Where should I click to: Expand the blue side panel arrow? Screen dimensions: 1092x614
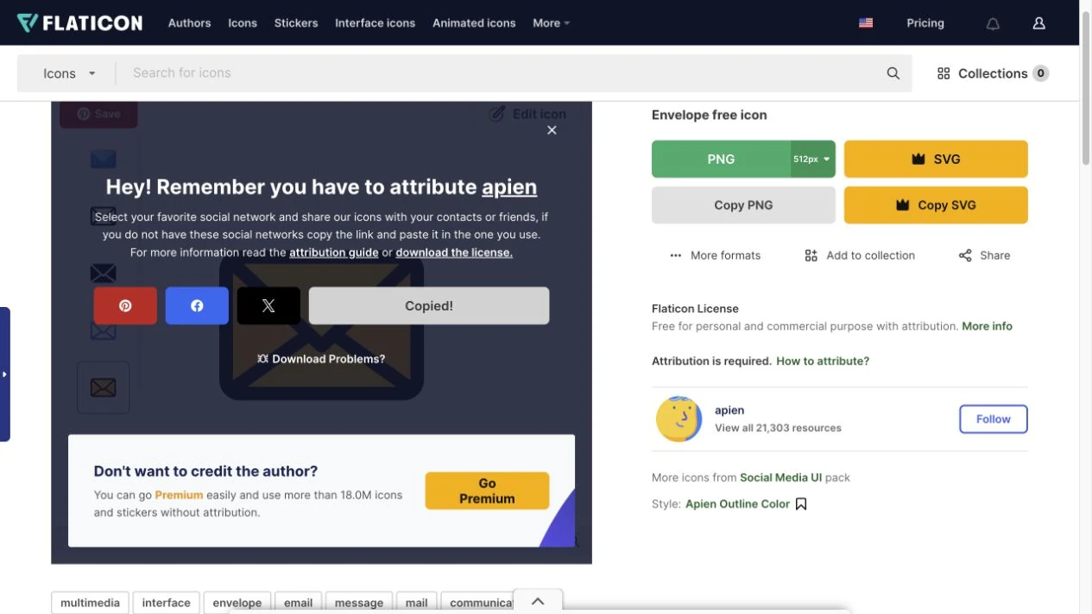pos(4,374)
